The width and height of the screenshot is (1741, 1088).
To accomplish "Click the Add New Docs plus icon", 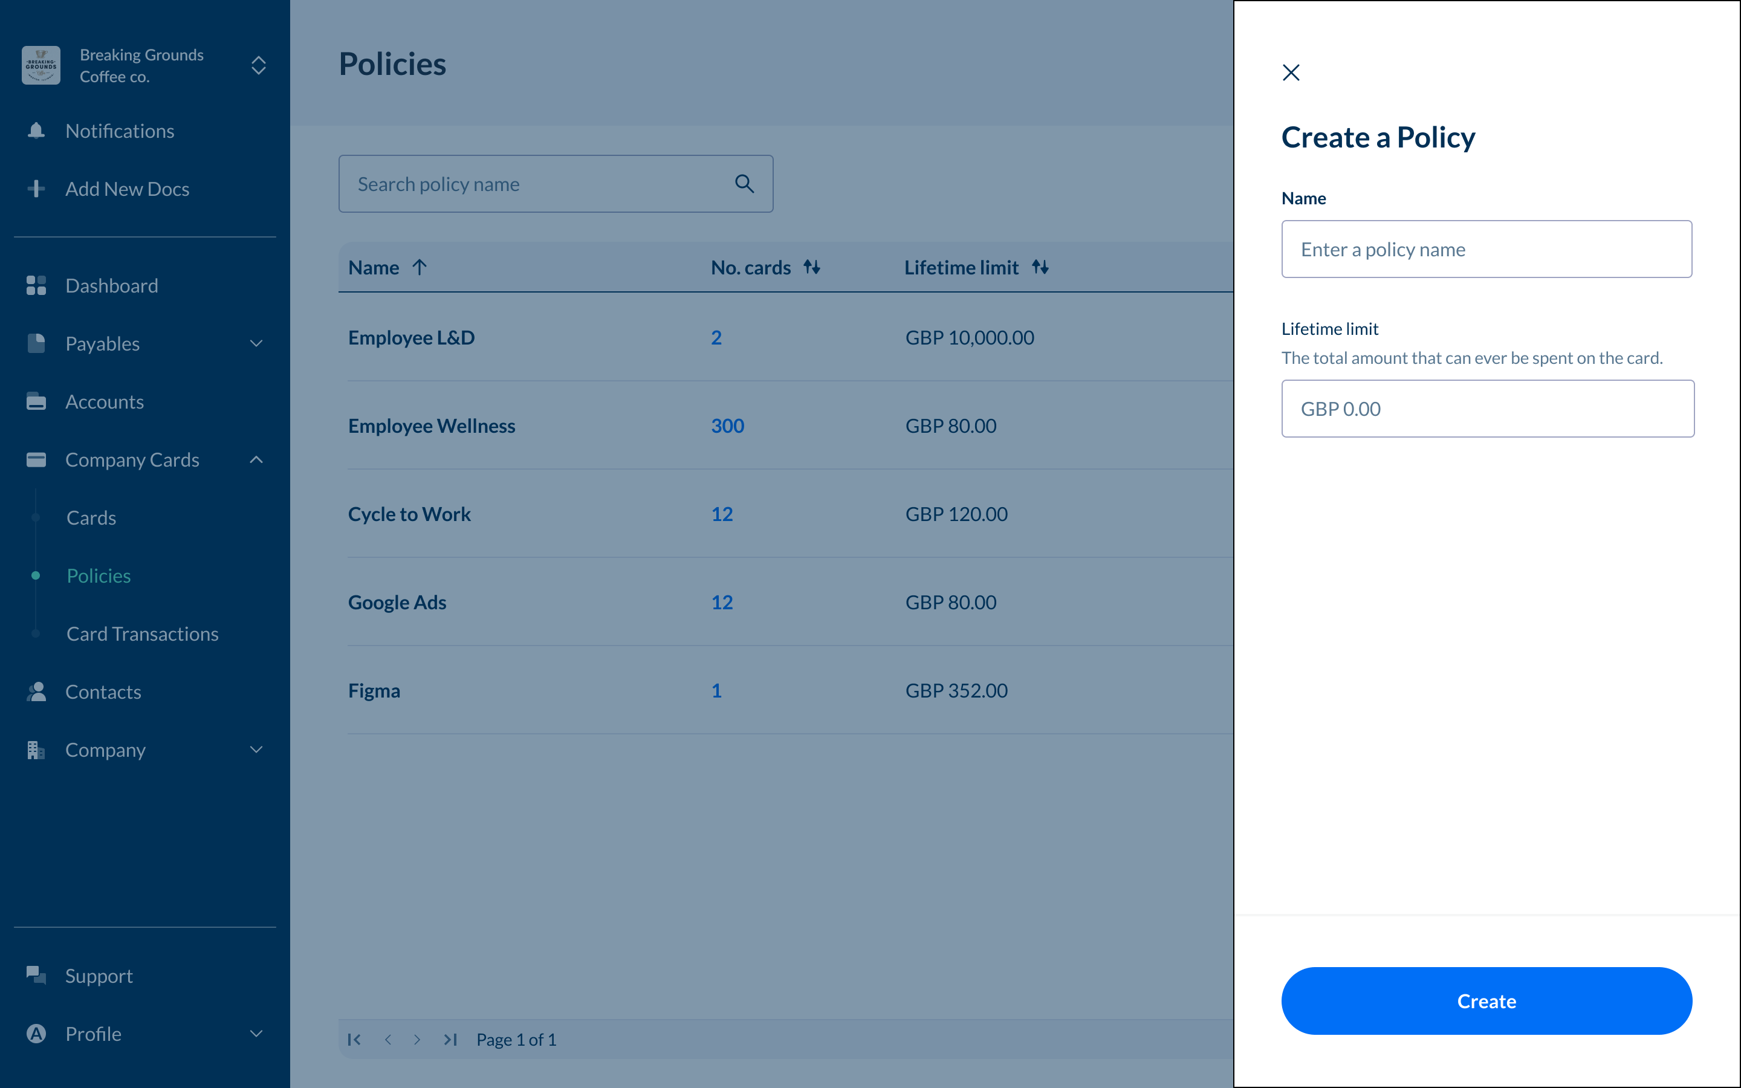I will pyautogui.click(x=36, y=189).
